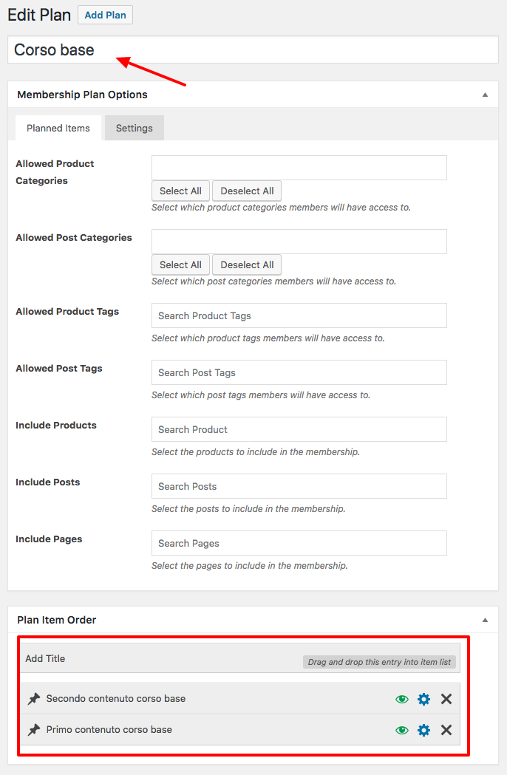Screen dimensions: 507x775
Task: Open the Allowed Post Categories select box
Action: click(299, 242)
